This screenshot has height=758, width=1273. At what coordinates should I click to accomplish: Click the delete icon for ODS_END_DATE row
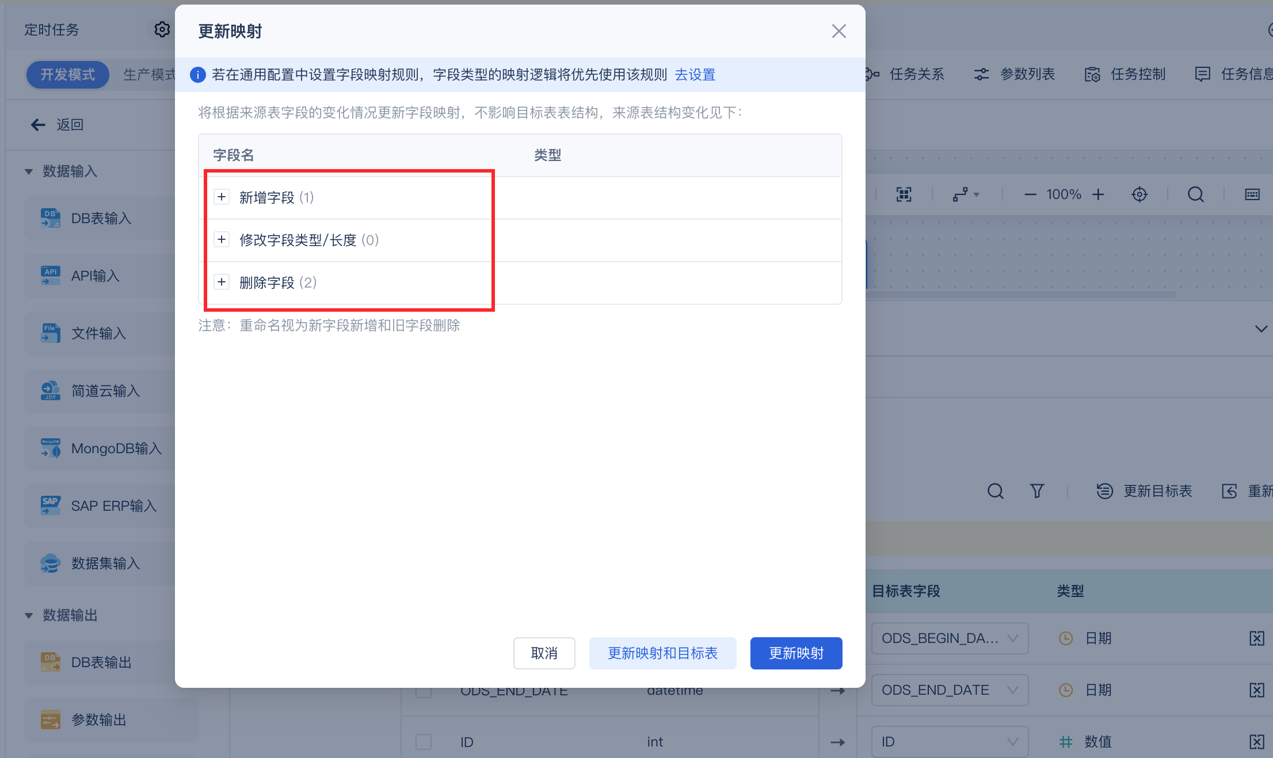click(x=1256, y=690)
